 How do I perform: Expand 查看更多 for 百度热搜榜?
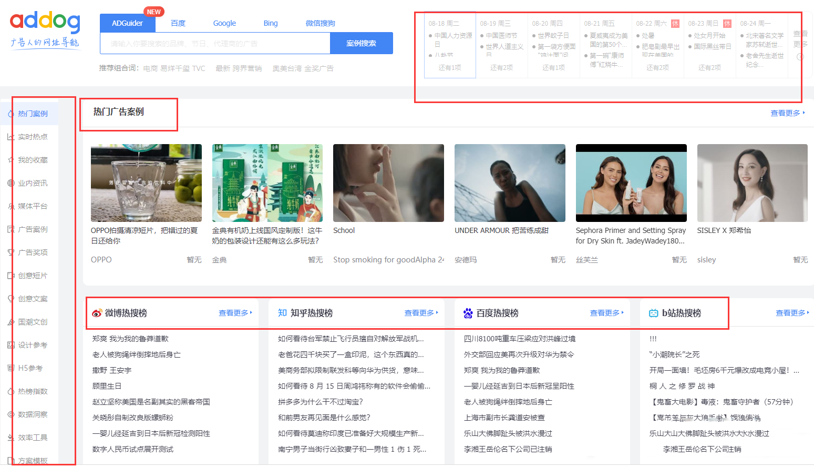click(607, 313)
